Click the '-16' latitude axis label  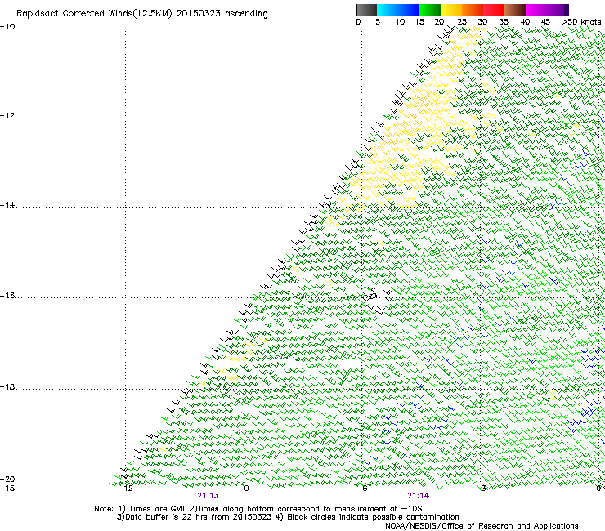click(7, 296)
